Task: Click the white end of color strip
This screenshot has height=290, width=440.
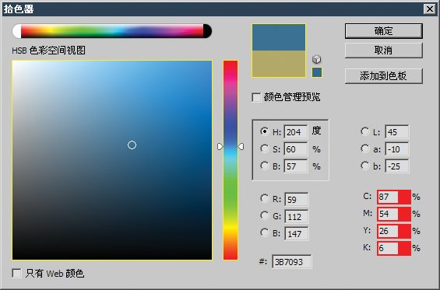Action: coord(17,31)
